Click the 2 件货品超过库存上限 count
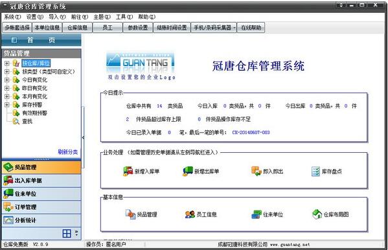388x250 pixels. click(x=127, y=119)
